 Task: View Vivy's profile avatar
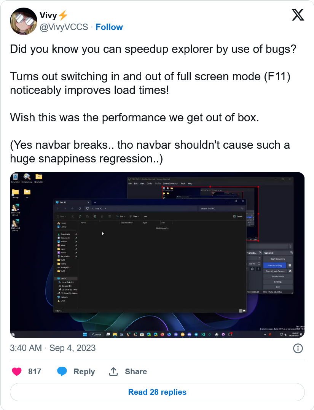[24, 21]
